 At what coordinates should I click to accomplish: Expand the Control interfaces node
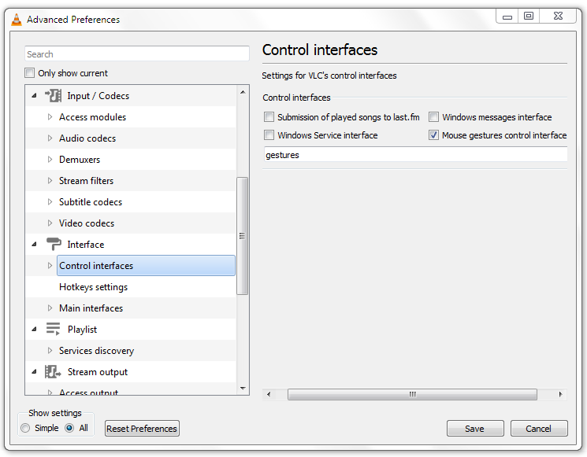point(50,266)
